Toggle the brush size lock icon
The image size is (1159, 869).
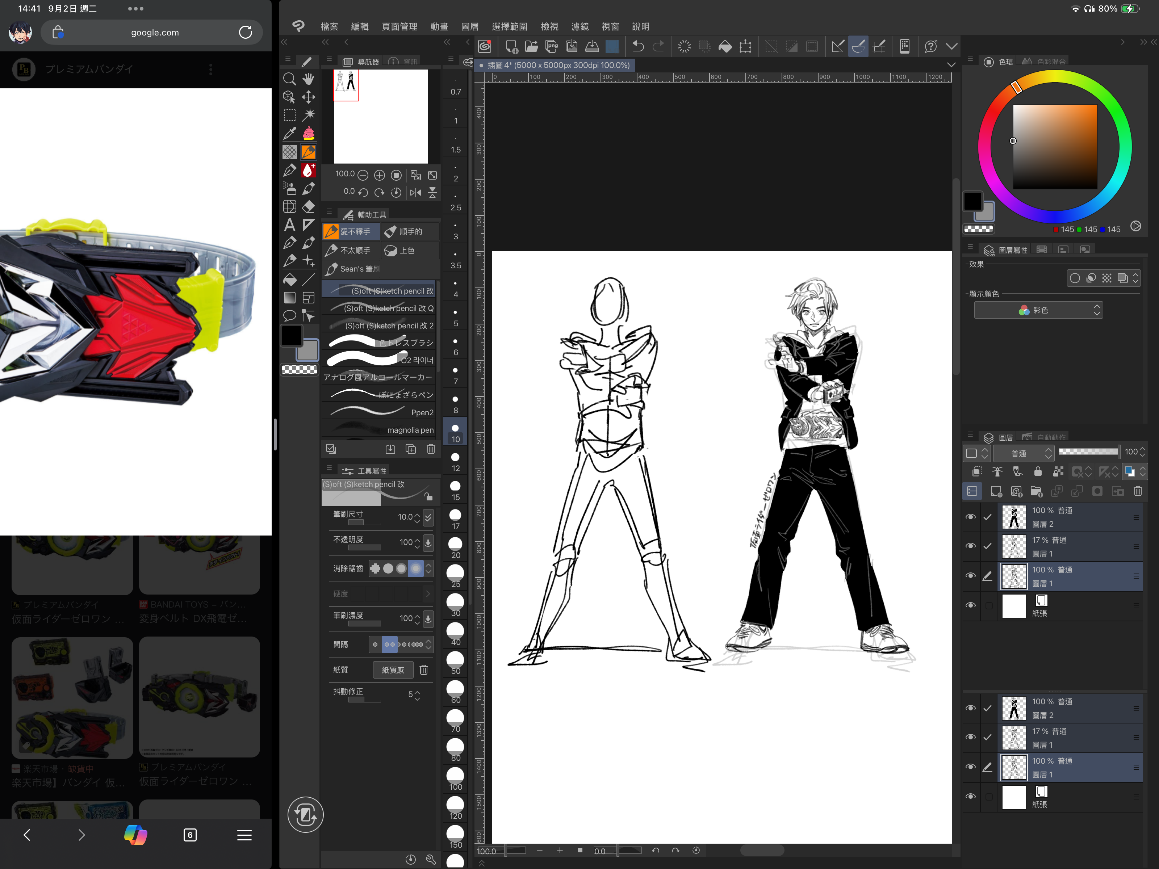[428, 496]
